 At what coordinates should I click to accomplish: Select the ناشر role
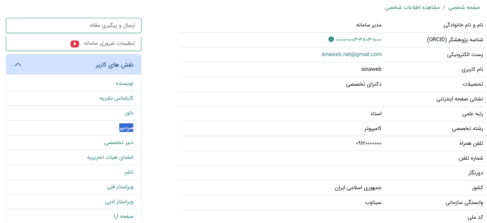pyautogui.click(x=129, y=172)
